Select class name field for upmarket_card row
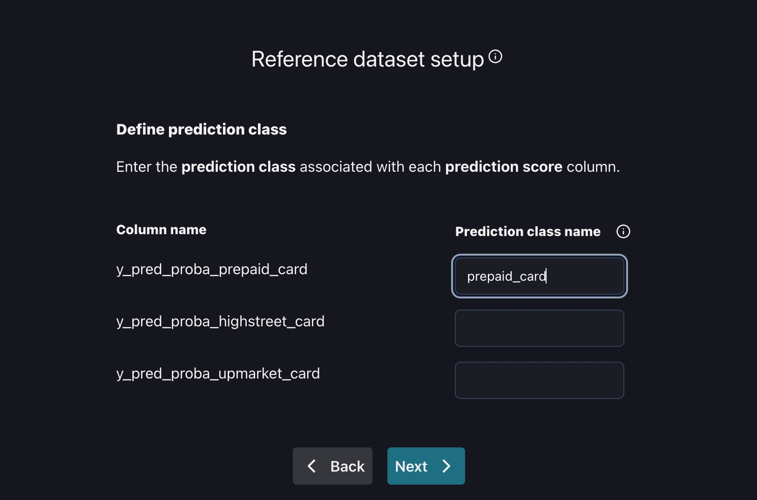Image resolution: width=757 pixels, height=500 pixels. coord(539,380)
